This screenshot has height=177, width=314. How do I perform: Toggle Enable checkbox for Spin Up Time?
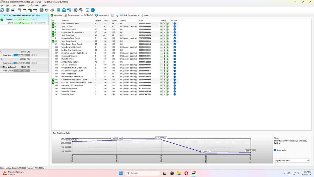coord(175,26)
